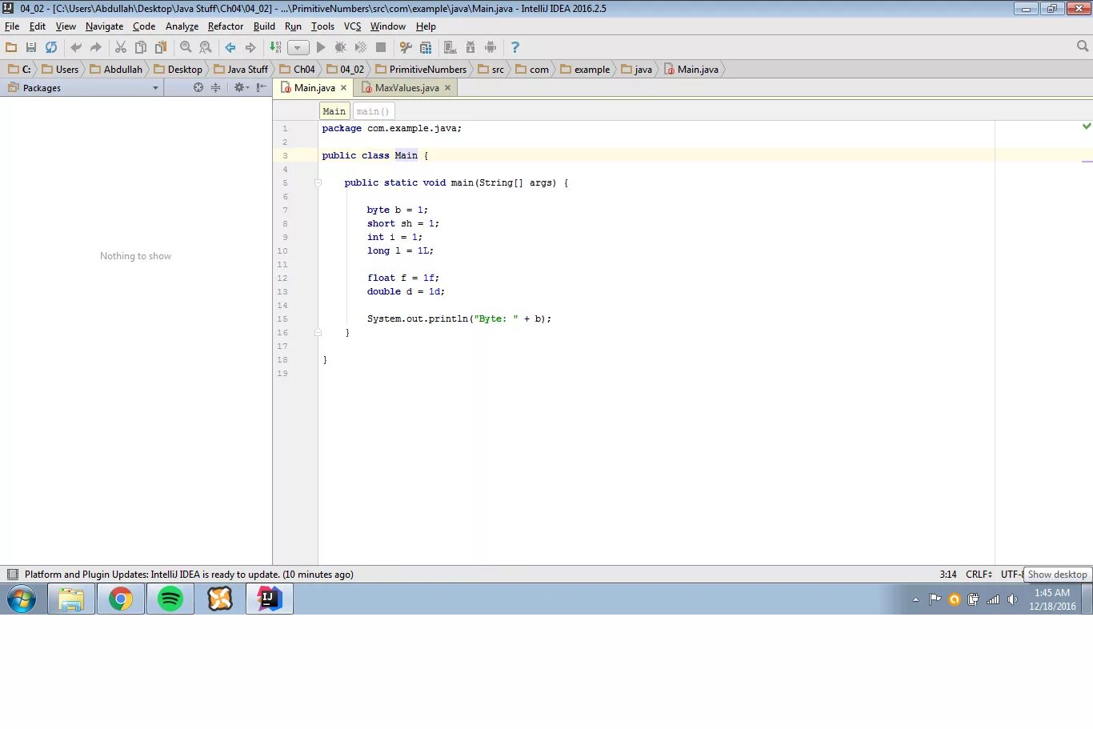
Task: Open Find with the magnifier icon
Action: 186,47
